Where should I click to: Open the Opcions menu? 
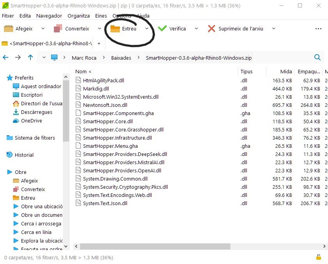coord(123,16)
